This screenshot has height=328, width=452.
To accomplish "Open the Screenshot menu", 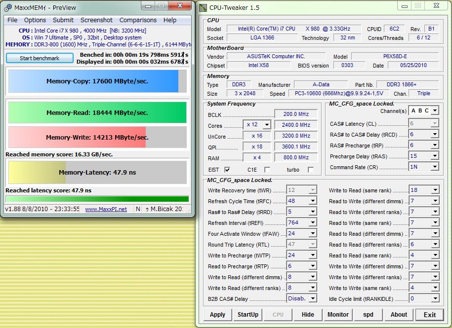I will (x=96, y=20).
